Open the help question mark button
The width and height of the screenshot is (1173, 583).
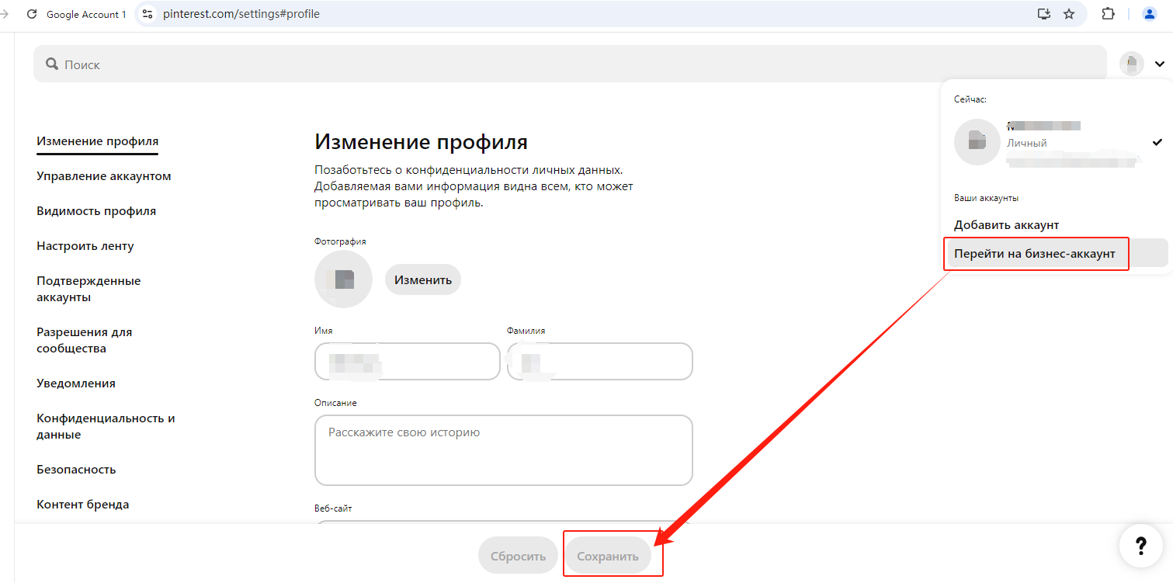(1140, 546)
